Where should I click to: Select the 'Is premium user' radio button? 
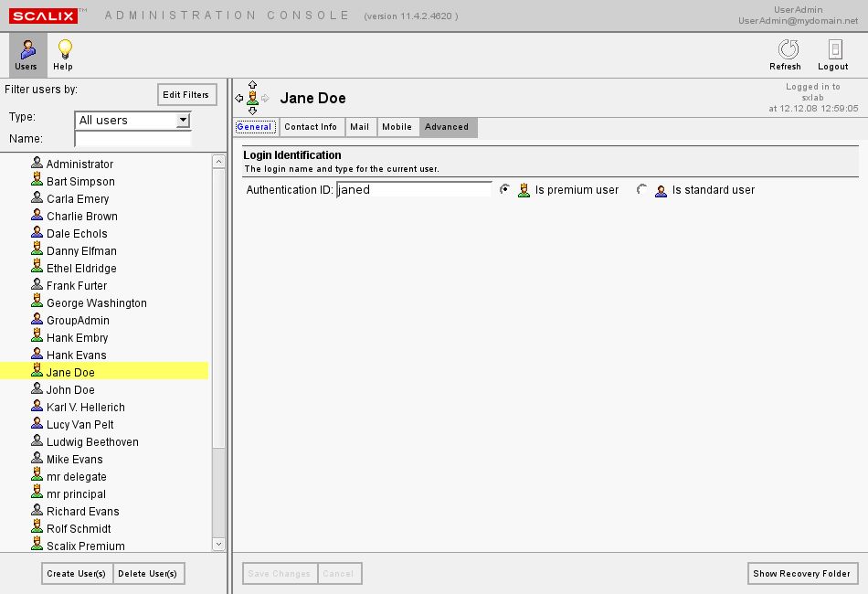504,189
